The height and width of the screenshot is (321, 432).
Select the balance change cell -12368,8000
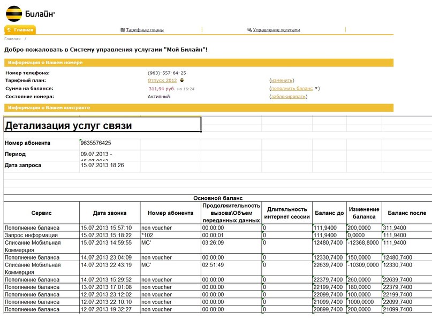(x=364, y=246)
